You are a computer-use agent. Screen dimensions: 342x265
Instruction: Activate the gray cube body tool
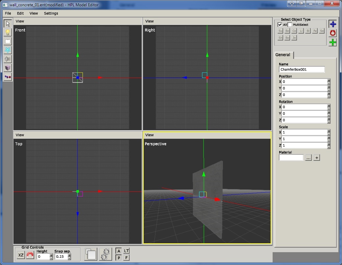(x=8, y=68)
